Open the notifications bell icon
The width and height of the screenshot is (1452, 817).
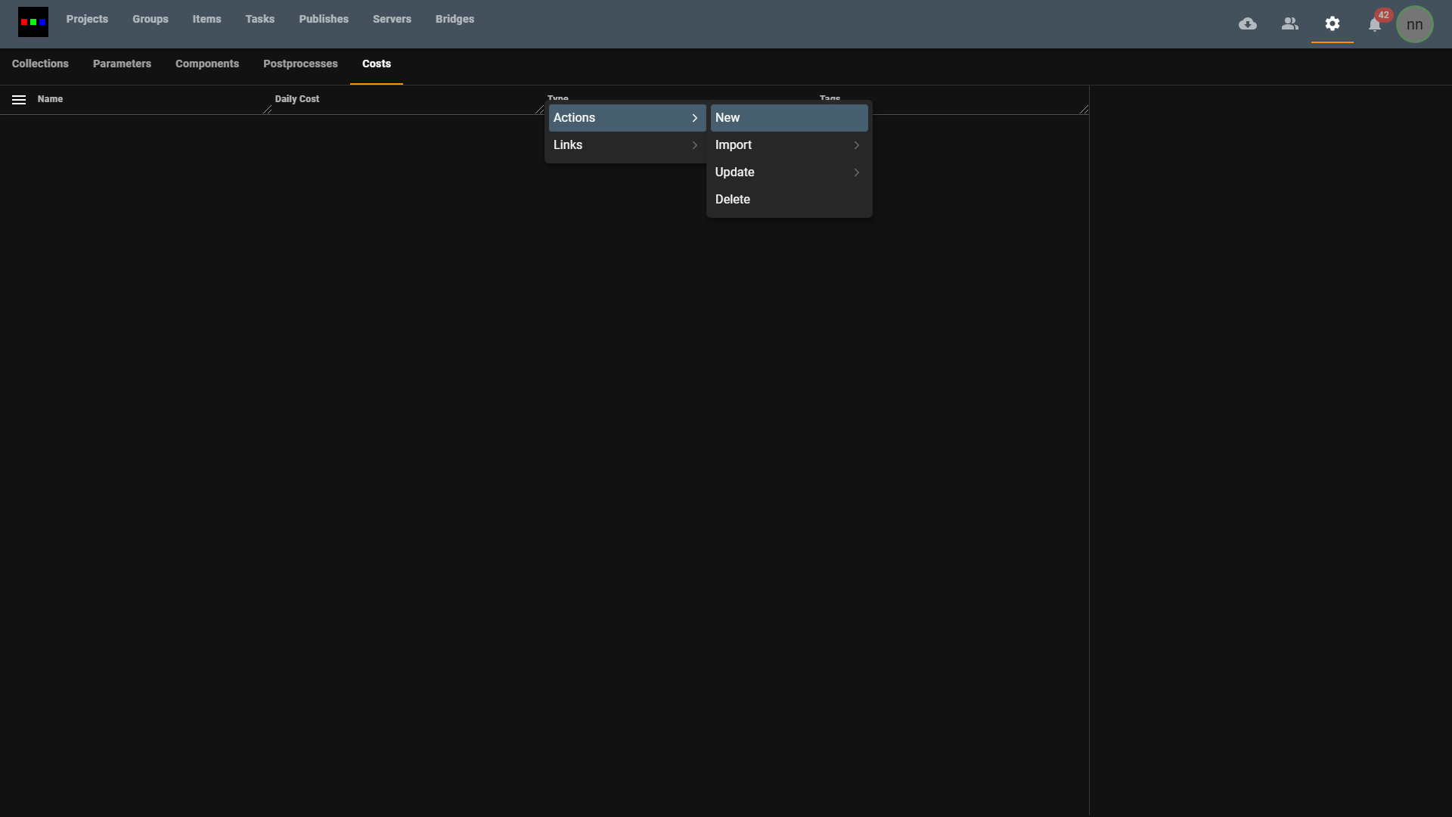(x=1375, y=25)
